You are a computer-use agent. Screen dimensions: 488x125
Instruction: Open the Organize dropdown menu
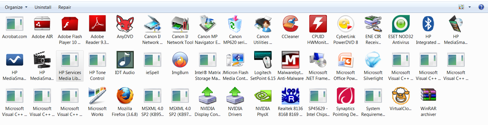click(16, 7)
